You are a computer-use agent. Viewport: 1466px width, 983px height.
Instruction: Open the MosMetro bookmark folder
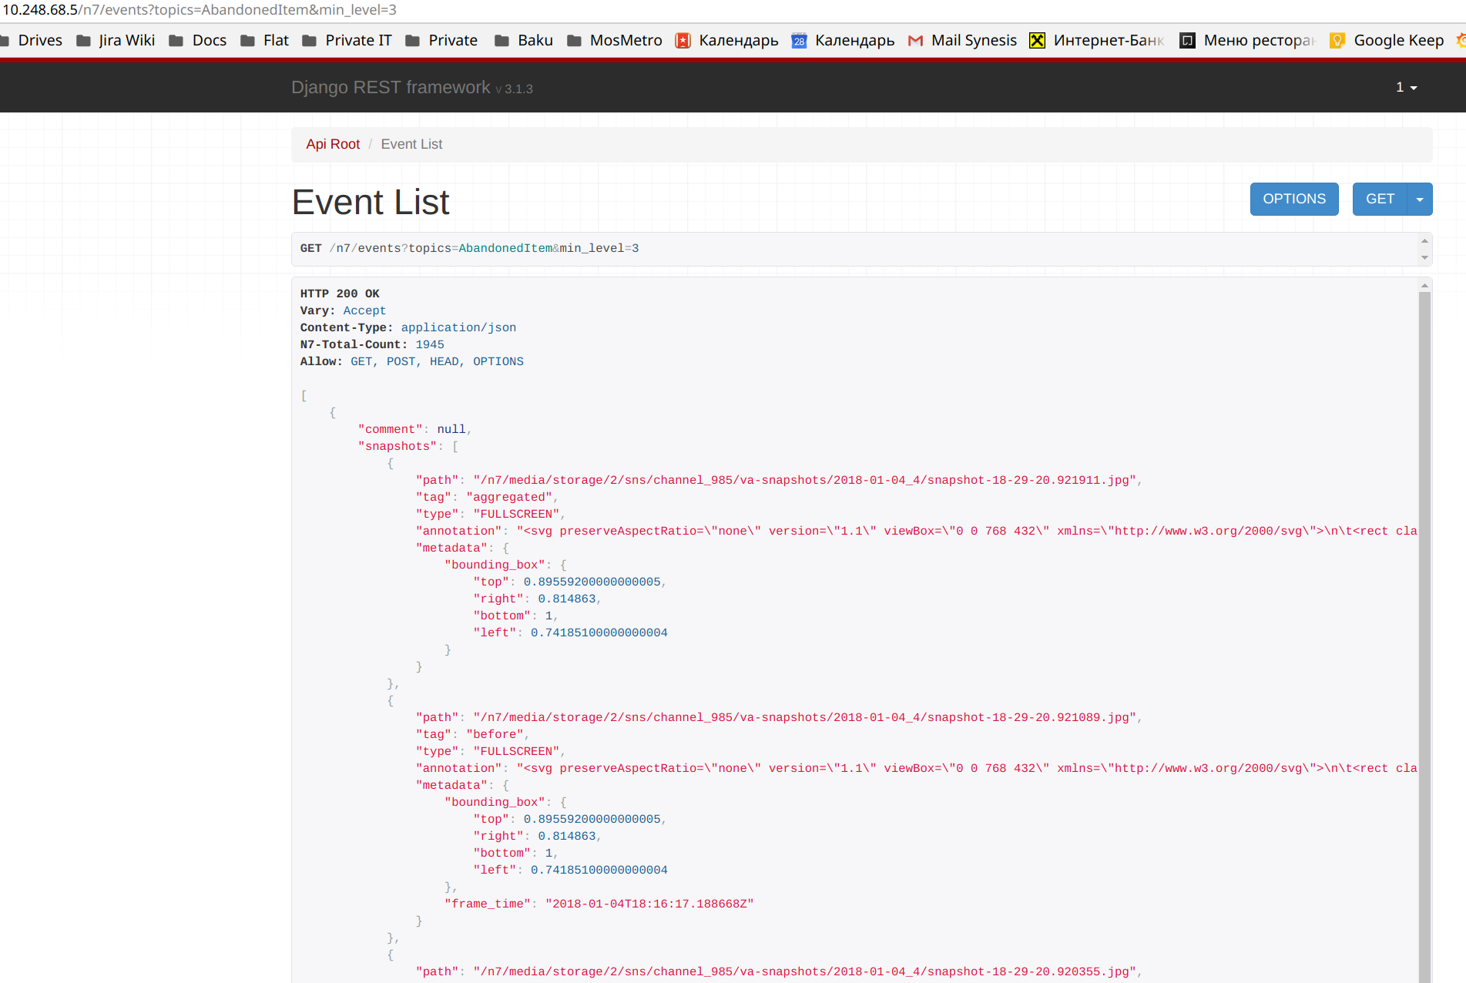pos(615,40)
